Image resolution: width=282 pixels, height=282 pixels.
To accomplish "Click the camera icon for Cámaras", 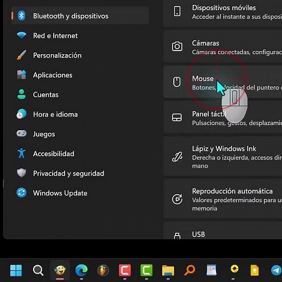I will (177, 47).
